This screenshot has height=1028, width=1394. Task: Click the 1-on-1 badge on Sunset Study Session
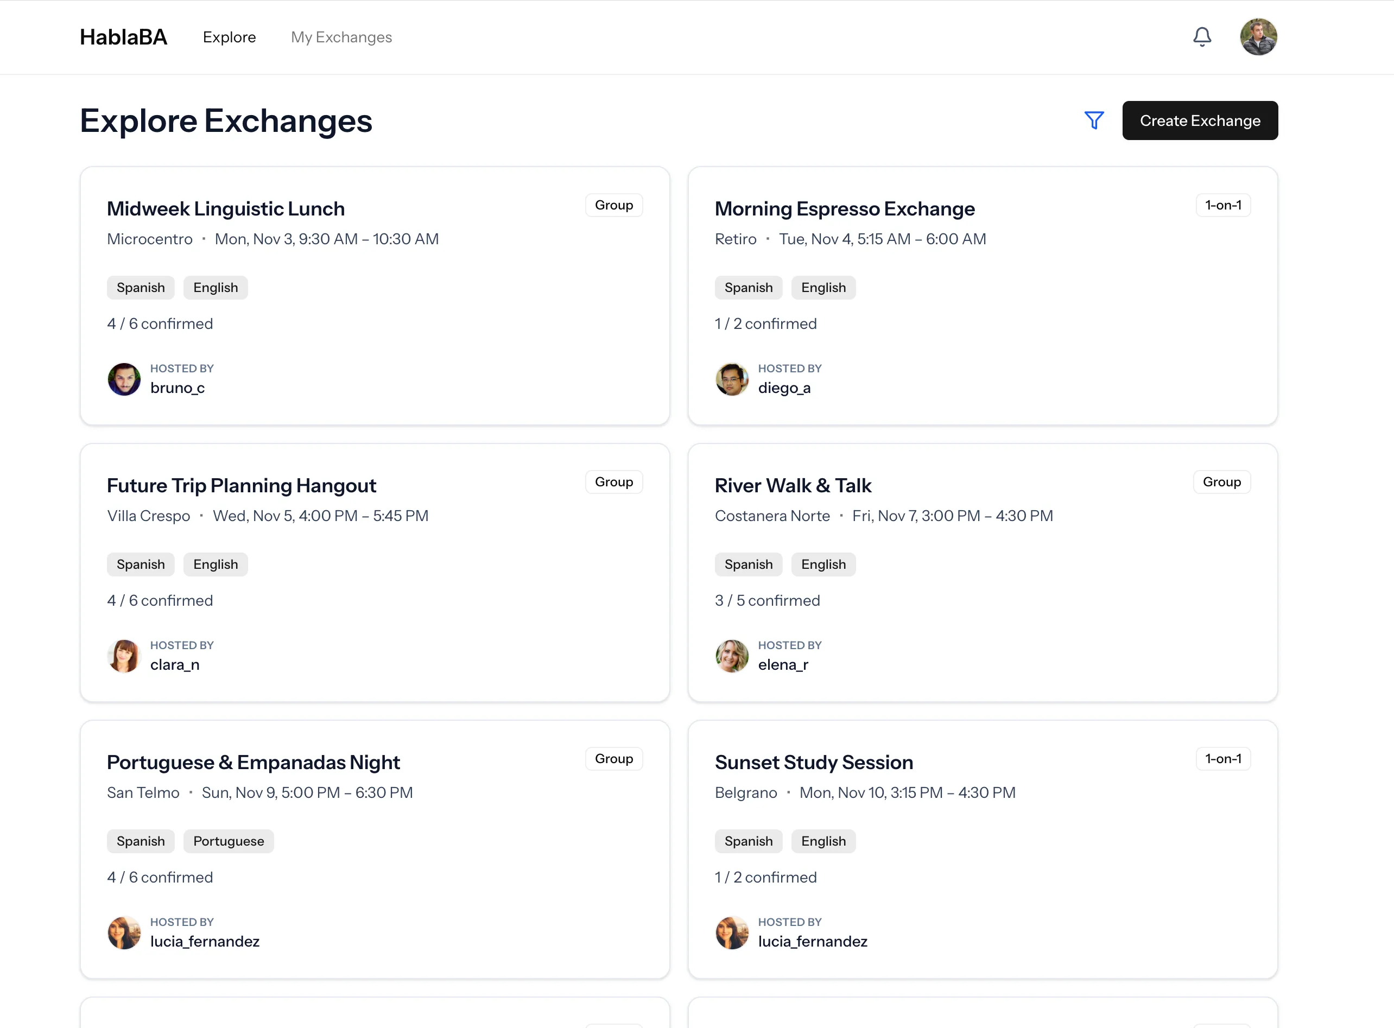(x=1222, y=758)
